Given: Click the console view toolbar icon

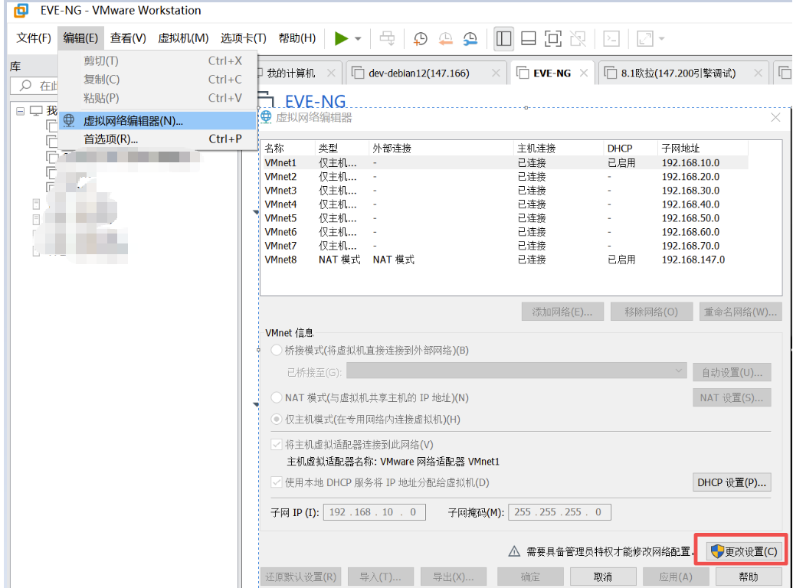Looking at the screenshot, I should [611, 38].
